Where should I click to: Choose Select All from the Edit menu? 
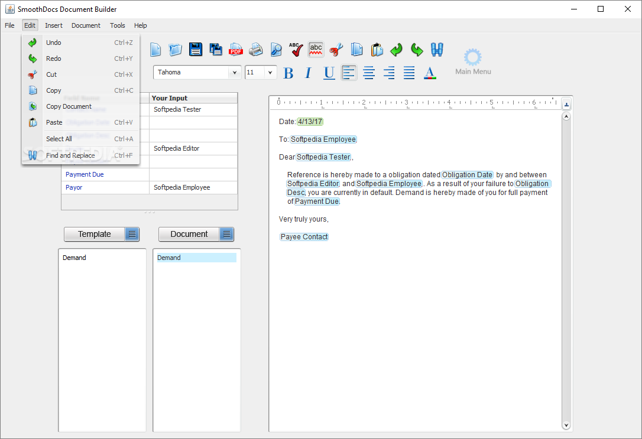[81, 139]
